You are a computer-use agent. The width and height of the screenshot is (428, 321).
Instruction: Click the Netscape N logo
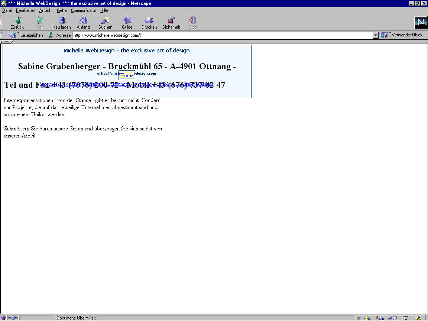[421, 23]
